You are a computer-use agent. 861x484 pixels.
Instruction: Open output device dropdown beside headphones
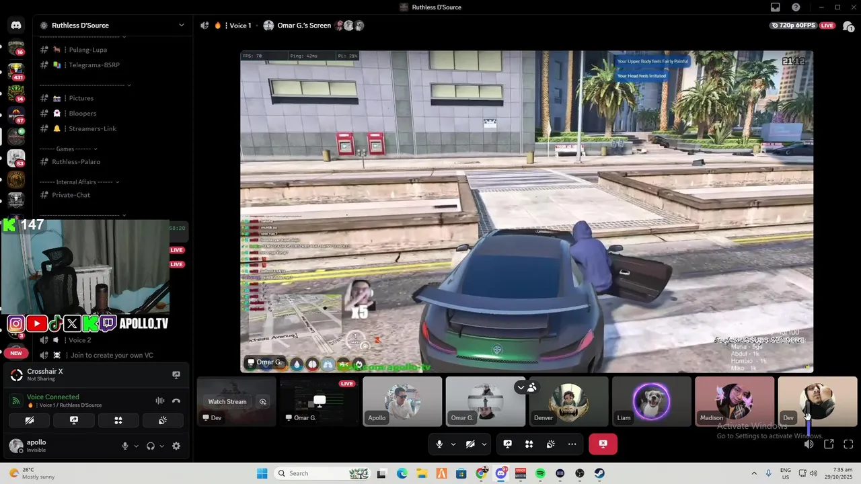161,446
